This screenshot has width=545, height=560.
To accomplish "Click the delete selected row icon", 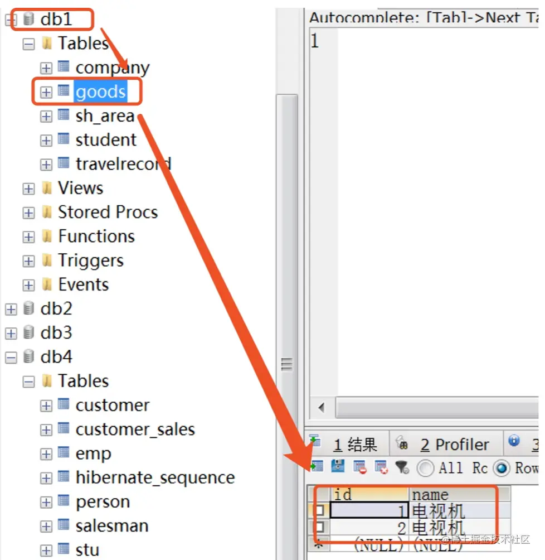I will pyautogui.click(x=360, y=467).
